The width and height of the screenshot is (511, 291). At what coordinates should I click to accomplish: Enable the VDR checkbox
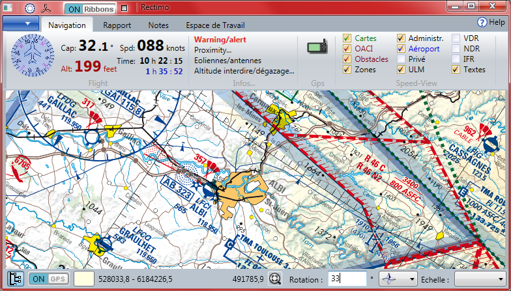456,38
